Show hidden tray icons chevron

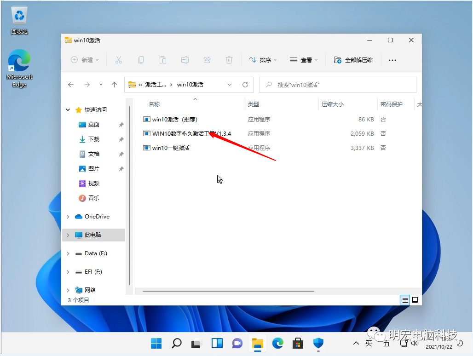pyautogui.click(x=356, y=343)
